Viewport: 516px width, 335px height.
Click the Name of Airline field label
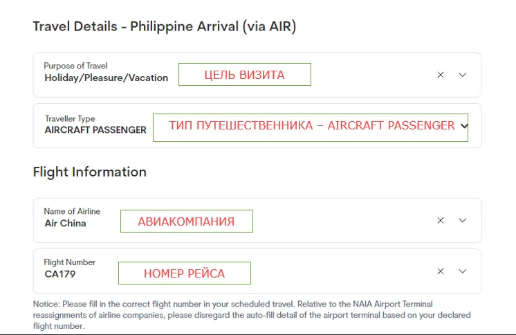click(71, 211)
